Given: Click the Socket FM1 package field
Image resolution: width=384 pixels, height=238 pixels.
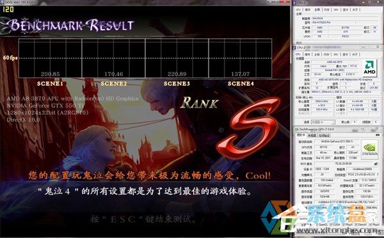Looking at the screenshot, I should point(335,70).
